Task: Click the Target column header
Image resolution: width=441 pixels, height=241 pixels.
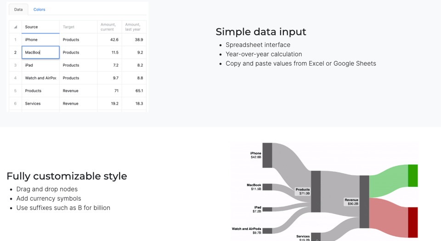Action: [x=78, y=27]
